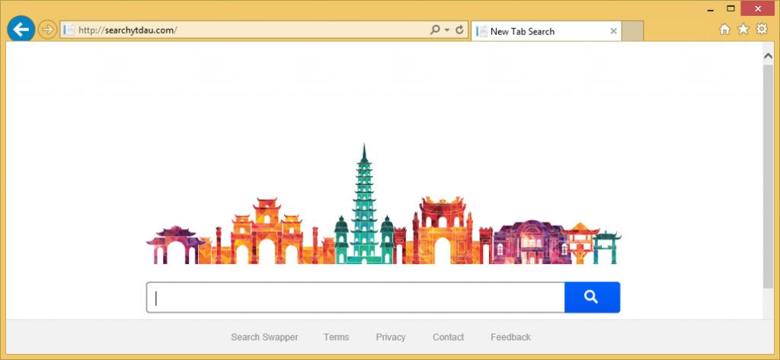This screenshot has height=360, width=780.
Task: Open the Terms footer link
Action: point(336,337)
